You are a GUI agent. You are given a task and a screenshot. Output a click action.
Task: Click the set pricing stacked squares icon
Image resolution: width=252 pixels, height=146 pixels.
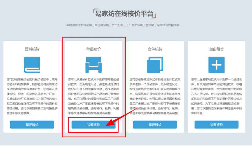click(x=155, y=65)
